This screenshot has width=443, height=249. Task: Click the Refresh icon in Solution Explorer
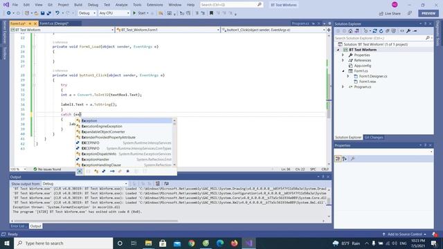coord(381,31)
